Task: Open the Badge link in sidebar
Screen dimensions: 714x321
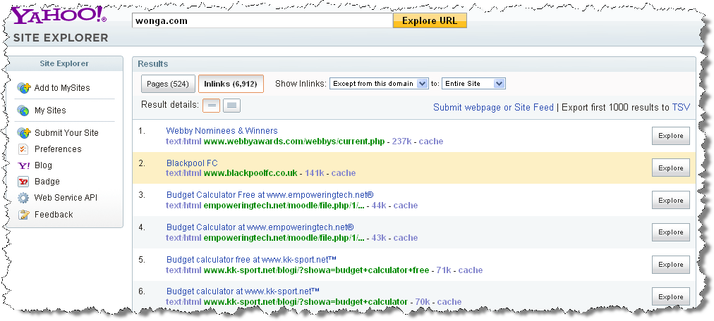Action: (47, 182)
